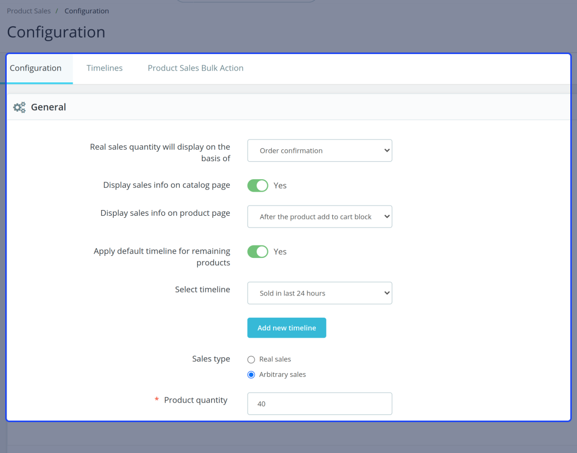Switch to the Timelines tab
The image size is (577, 453).
point(105,68)
